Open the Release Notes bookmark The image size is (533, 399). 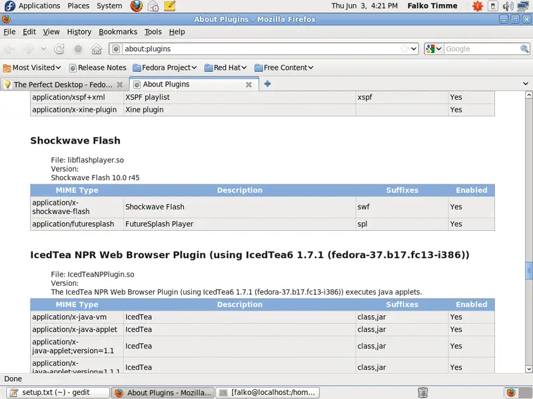tap(97, 68)
